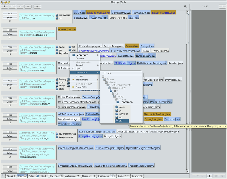Viewport: 227px width, 179px height.
Task: Open the META-INF folder icon in src row
Action: point(57,15)
